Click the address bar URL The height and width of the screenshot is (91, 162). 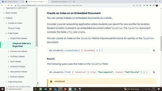[50, 6]
